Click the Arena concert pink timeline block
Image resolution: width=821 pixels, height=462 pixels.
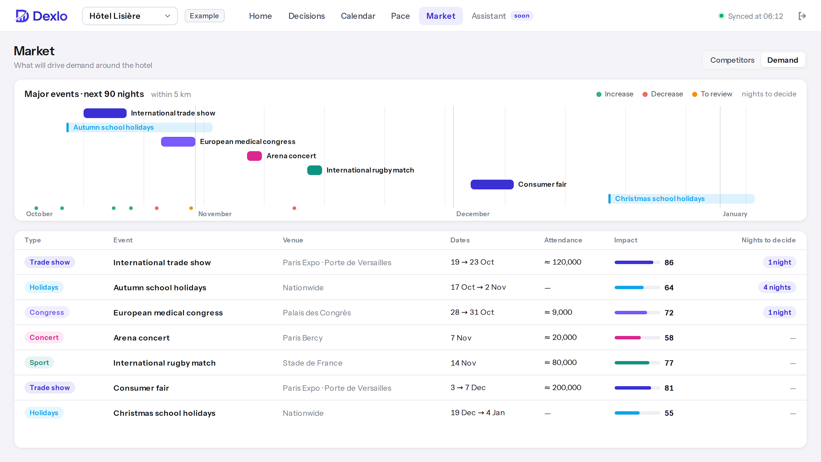pyautogui.click(x=254, y=156)
